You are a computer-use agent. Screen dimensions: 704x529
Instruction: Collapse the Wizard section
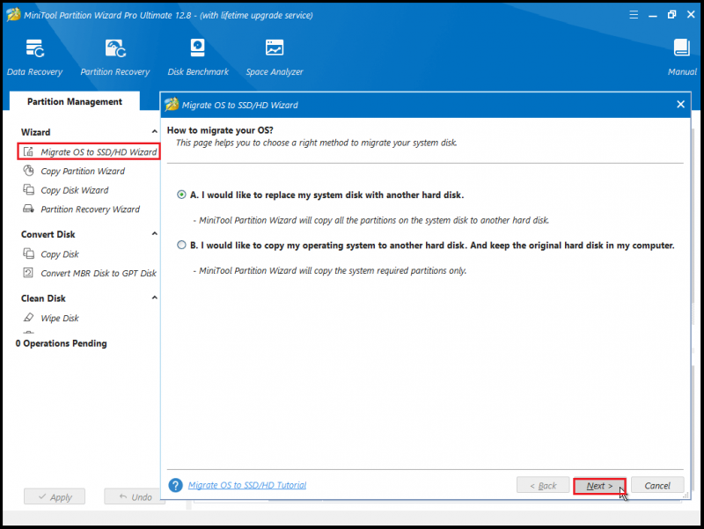(155, 131)
